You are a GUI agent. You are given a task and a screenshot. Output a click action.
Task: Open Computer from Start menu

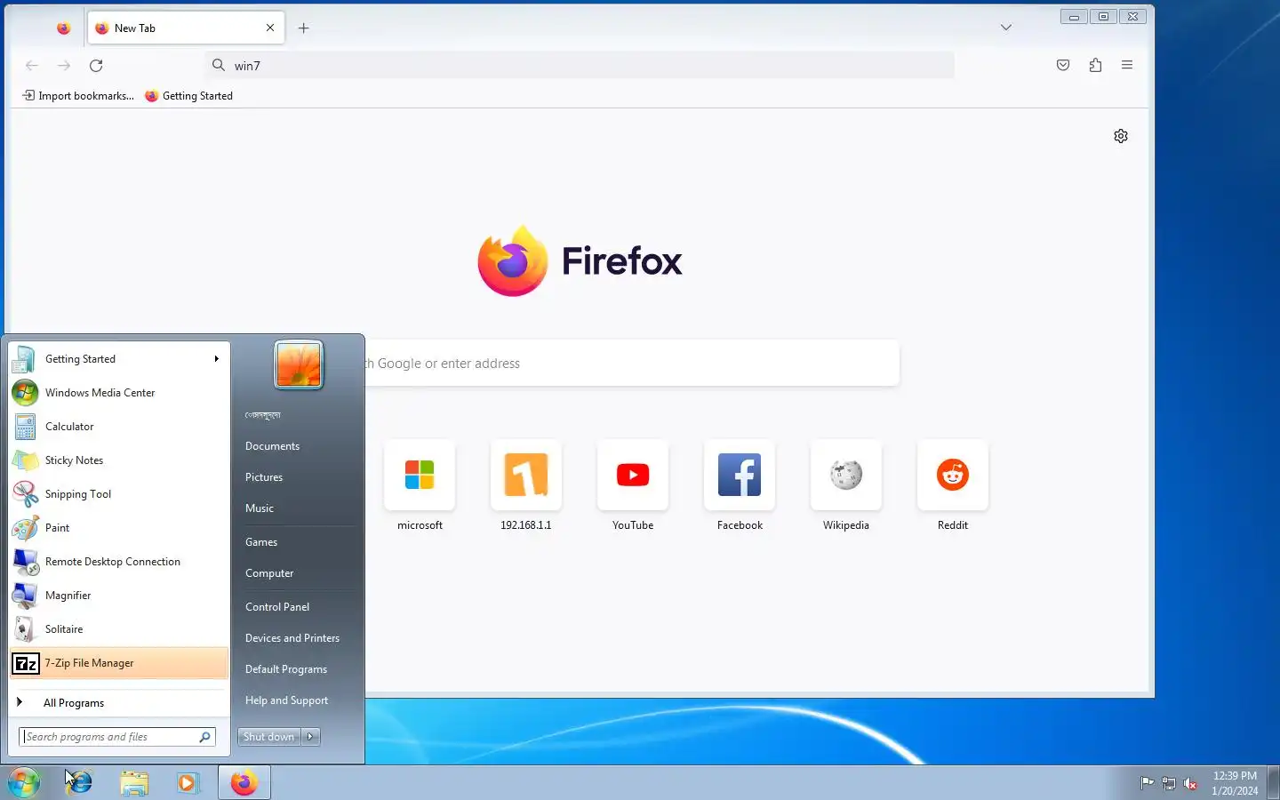269,573
